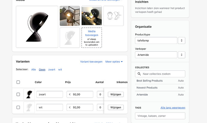The image size is (207, 123).
Task: Click the Media toevoegen upload area
Action: (x=91, y=38)
